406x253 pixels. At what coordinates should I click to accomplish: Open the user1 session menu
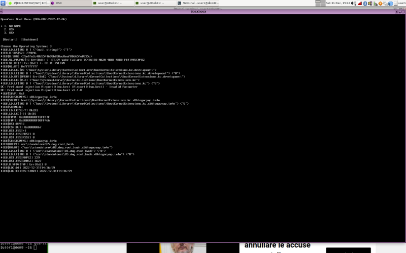[x=402, y=3]
